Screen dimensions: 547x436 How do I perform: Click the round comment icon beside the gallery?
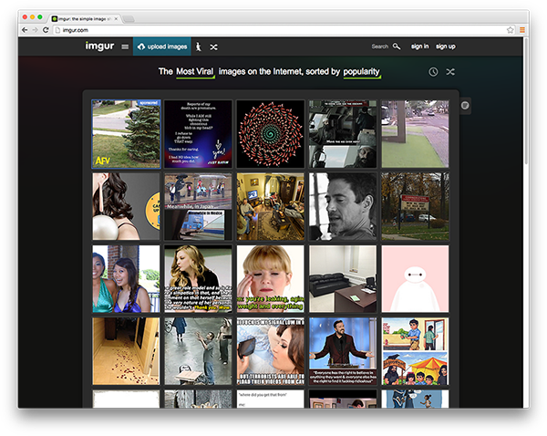click(465, 106)
